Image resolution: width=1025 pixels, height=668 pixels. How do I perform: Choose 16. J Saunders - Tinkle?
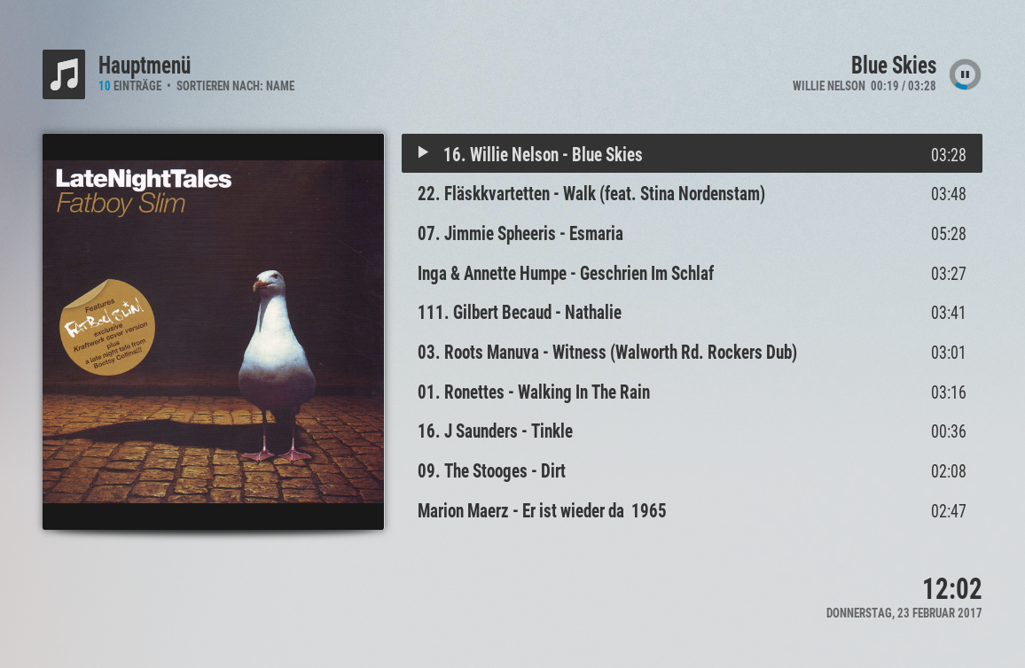pos(692,431)
